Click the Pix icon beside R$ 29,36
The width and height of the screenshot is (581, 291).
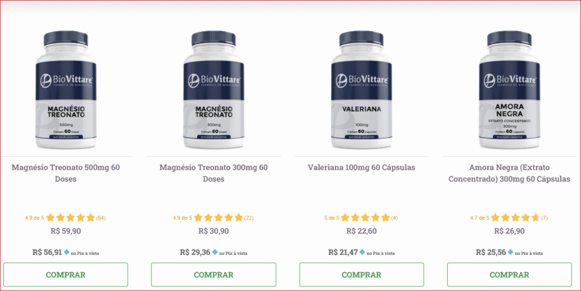(x=214, y=252)
